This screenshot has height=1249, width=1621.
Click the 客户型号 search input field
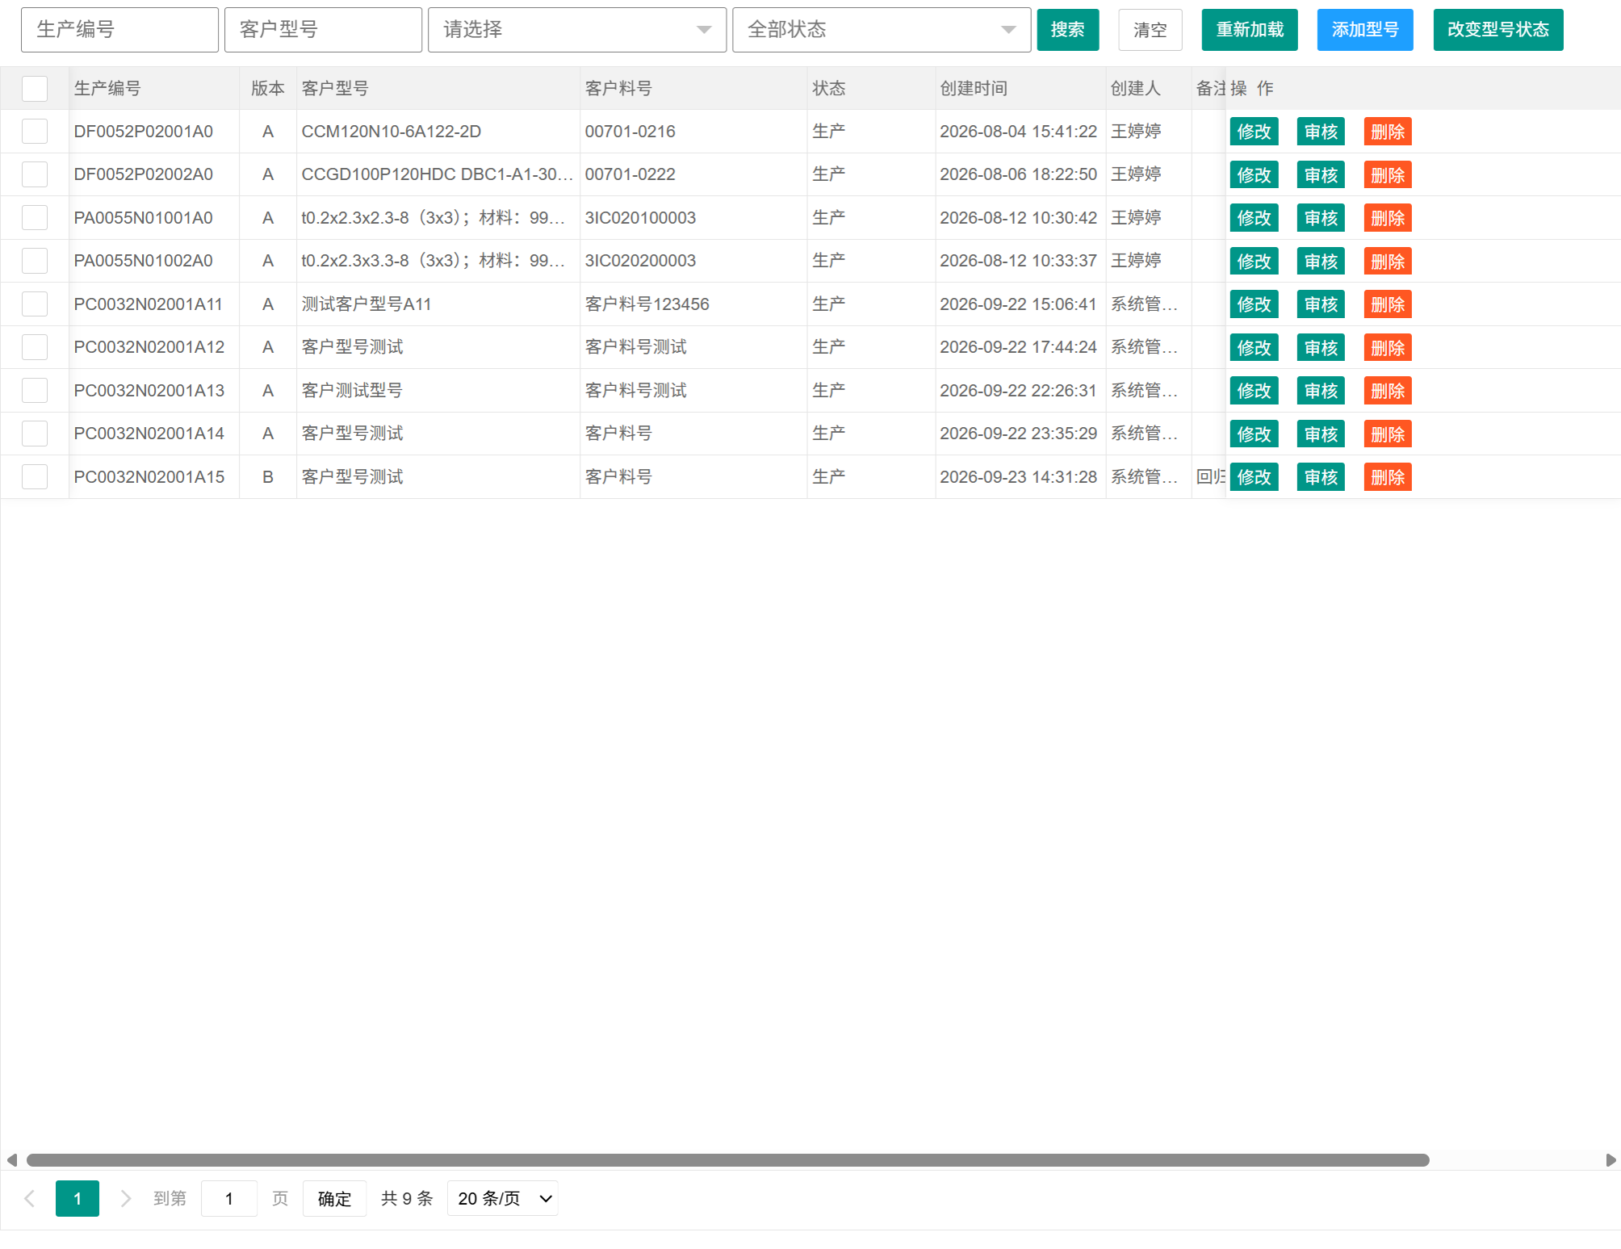tap(323, 30)
